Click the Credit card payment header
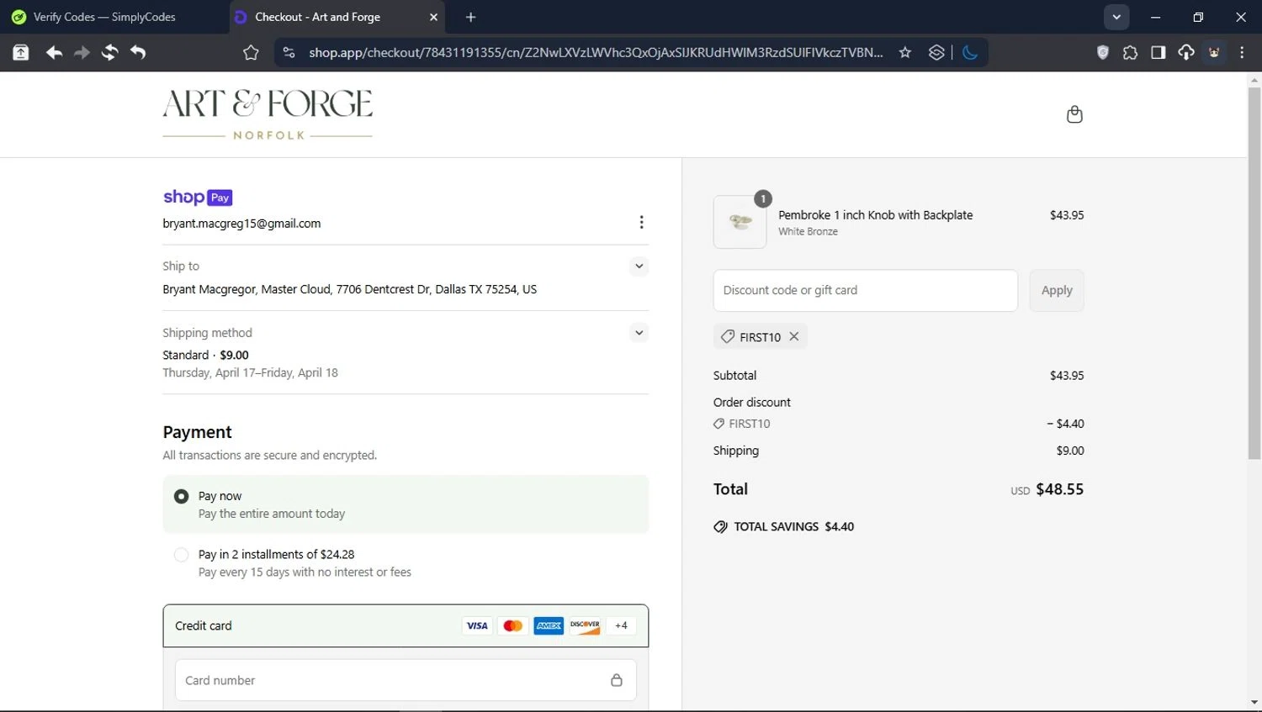The image size is (1262, 712). [x=406, y=625]
